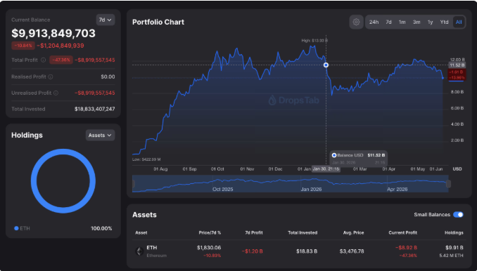
Task: Click the 11.52 B axis price label
Action: click(457, 65)
